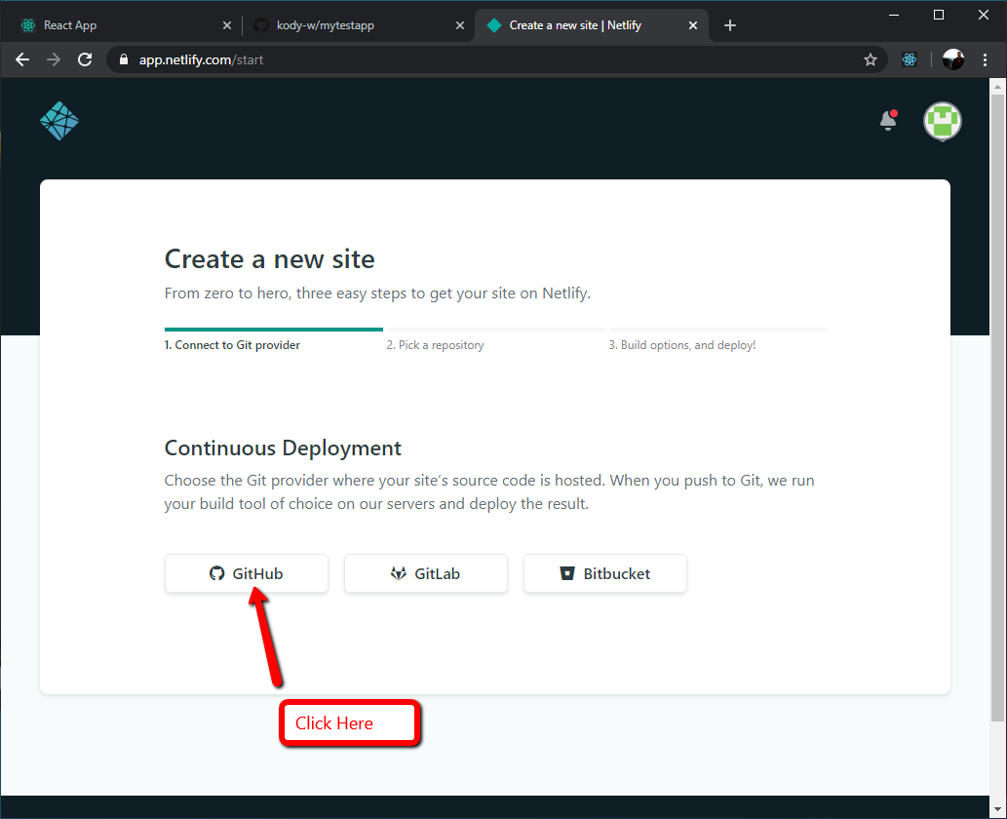The image size is (1007, 819).
Task: Choose Bitbucket as Git provider
Action: [x=605, y=573]
